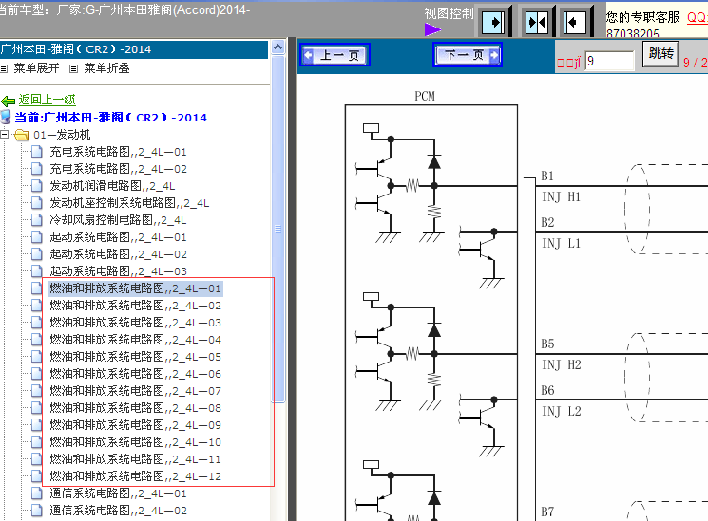Open 冷却风扇控制电路图,,2_4L entry
Viewport: 708px width, 521px height.
pos(118,220)
